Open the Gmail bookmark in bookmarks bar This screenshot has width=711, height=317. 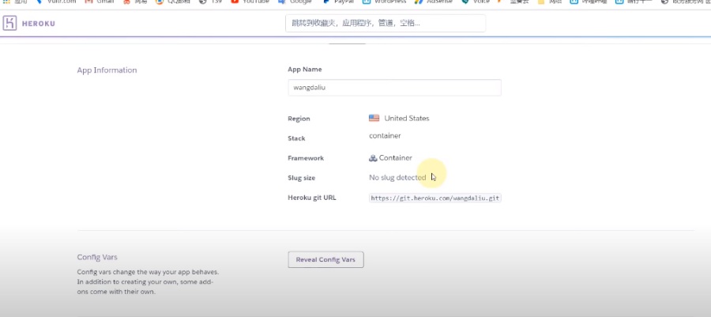click(100, 2)
